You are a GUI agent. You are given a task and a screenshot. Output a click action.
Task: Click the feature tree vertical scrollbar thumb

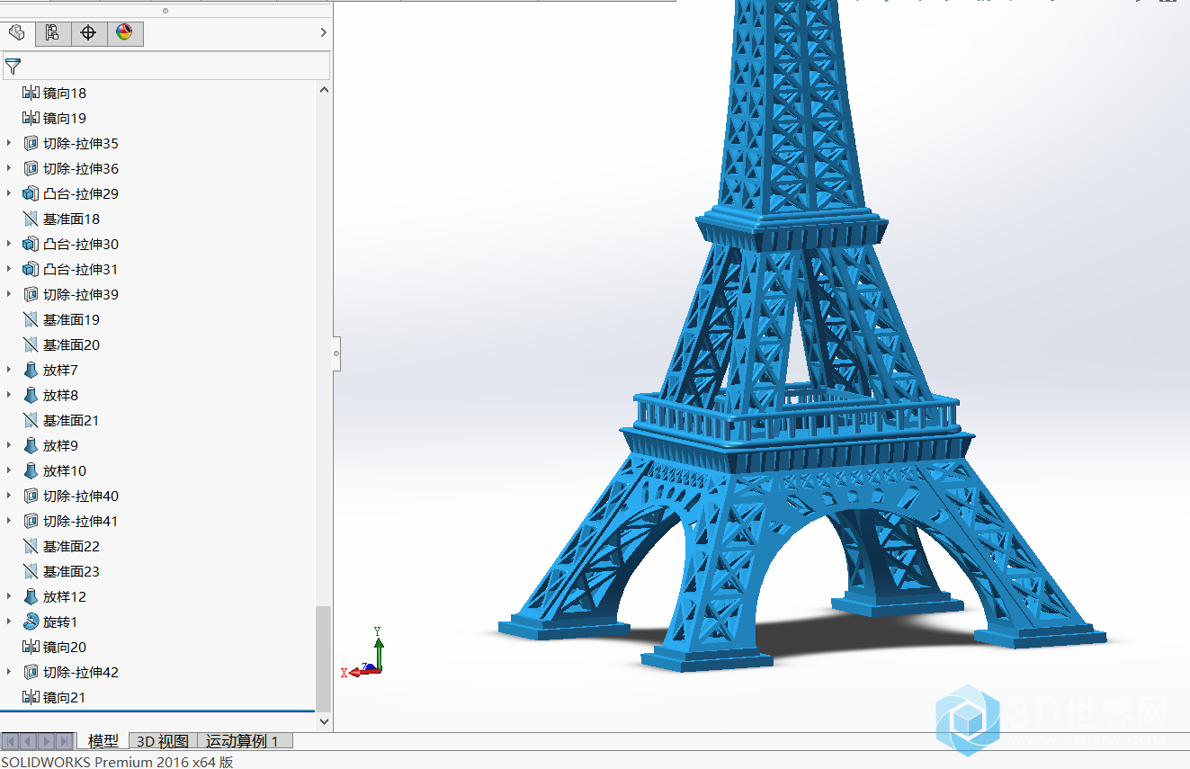click(324, 658)
